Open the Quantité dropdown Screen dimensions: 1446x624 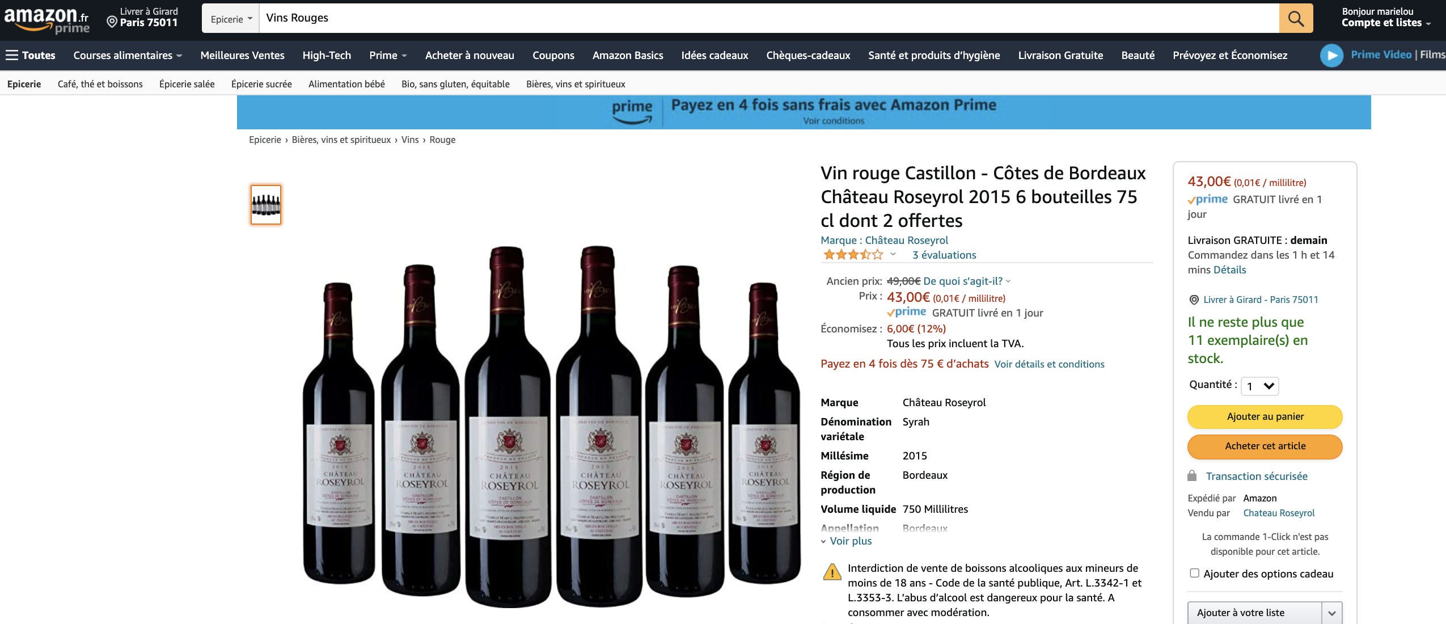1260,386
